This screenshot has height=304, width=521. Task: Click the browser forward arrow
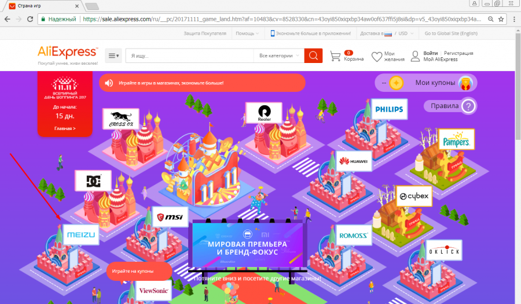coord(19,19)
